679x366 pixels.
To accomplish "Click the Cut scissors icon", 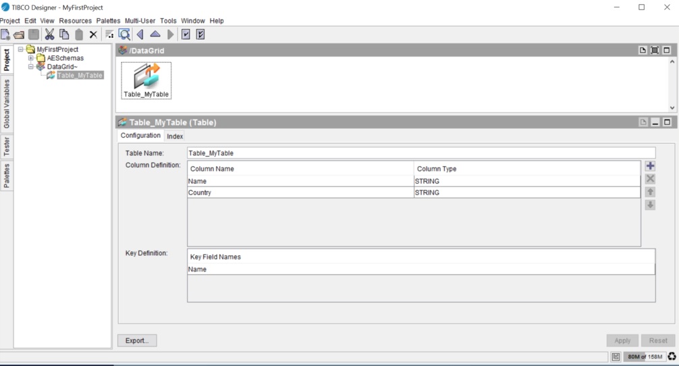I will [49, 34].
